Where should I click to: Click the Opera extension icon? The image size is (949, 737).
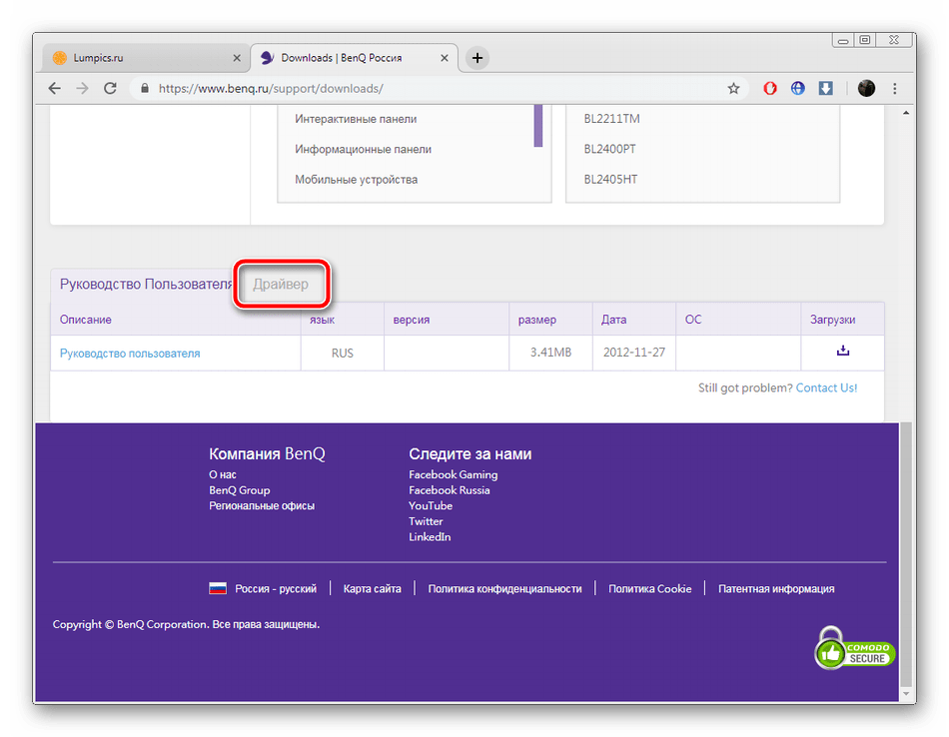coord(770,88)
